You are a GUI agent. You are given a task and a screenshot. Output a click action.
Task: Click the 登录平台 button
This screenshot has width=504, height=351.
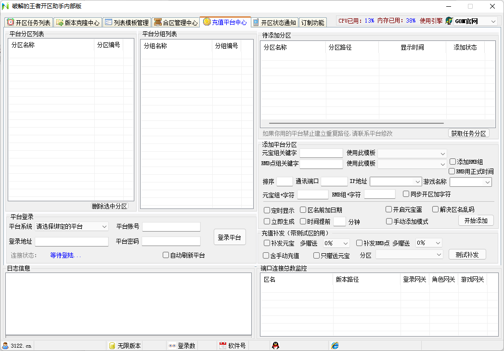coord(230,237)
